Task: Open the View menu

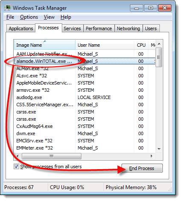Action: (49, 17)
